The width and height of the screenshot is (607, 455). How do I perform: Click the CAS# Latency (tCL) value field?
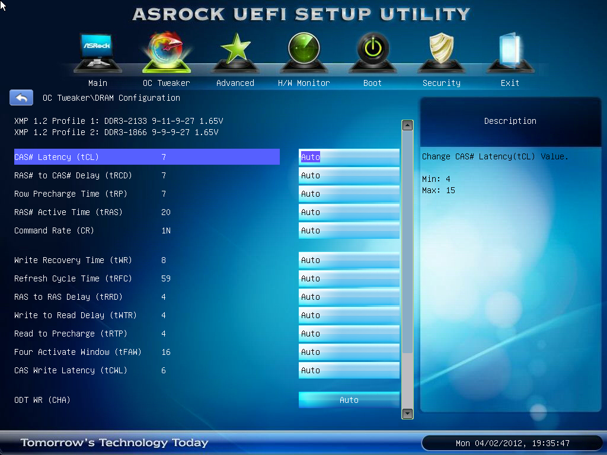349,157
